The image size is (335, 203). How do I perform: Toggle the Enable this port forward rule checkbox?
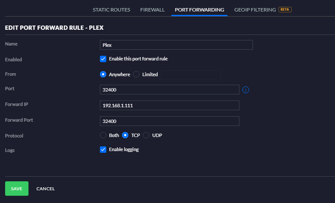point(103,59)
